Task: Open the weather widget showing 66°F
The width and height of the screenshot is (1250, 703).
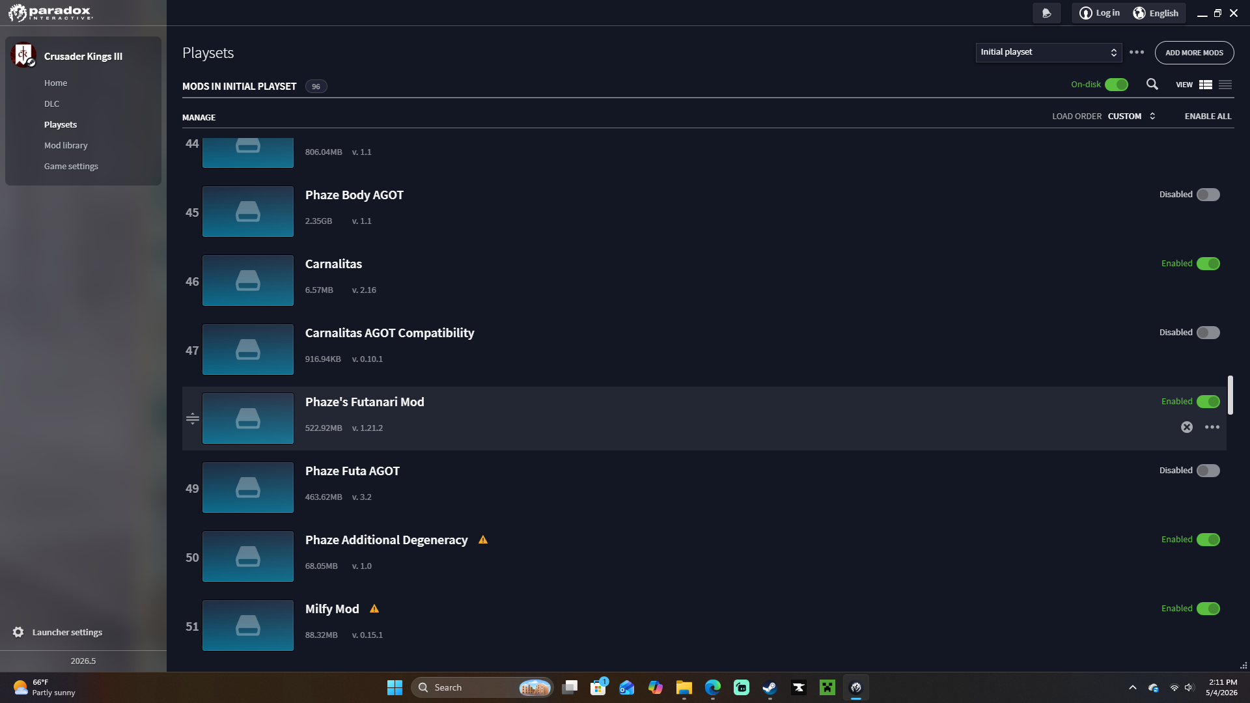Action: (x=44, y=687)
